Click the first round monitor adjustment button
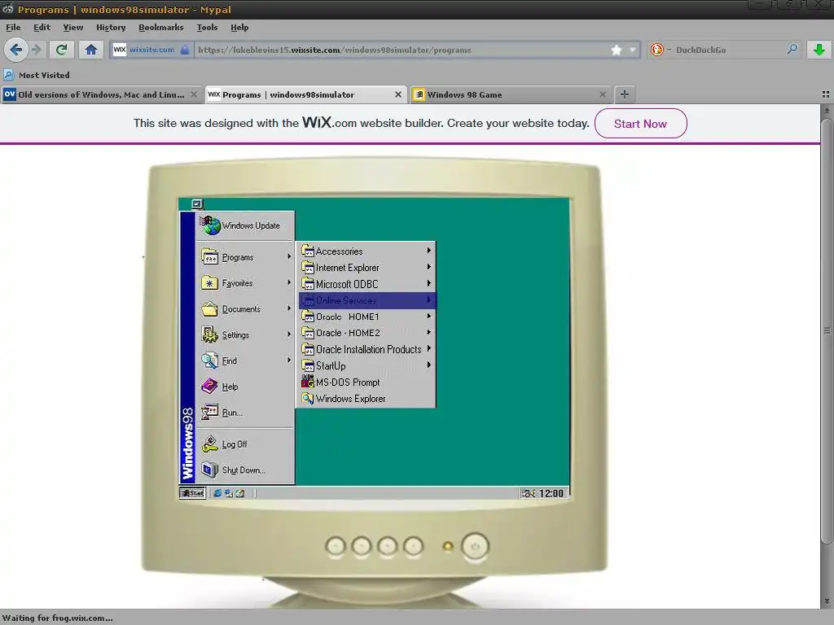The height and width of the screenshot is (625, 834). point(335,546)
